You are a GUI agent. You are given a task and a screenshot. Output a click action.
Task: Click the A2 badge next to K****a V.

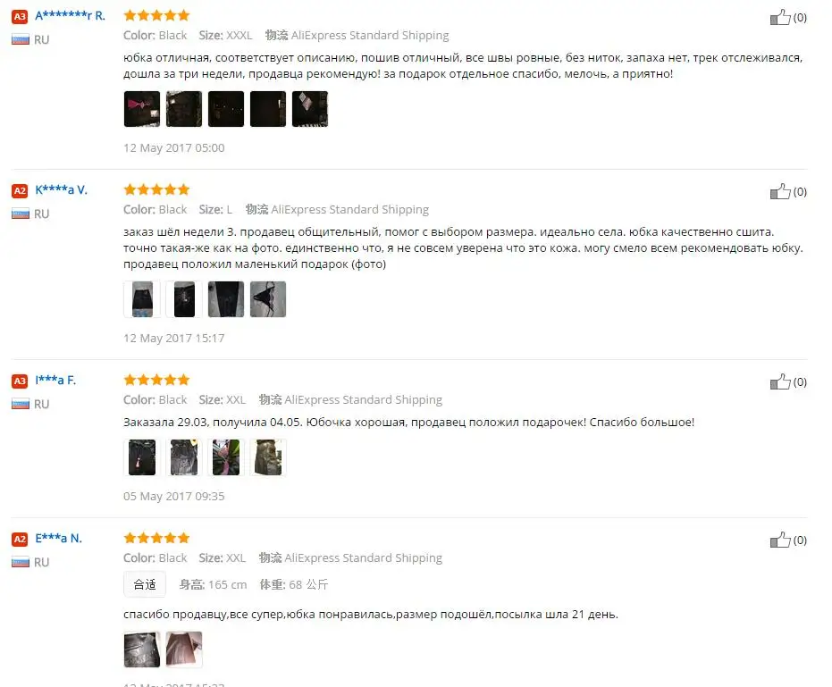coord(20,190)
